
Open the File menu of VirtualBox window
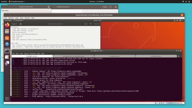(6, 18)
